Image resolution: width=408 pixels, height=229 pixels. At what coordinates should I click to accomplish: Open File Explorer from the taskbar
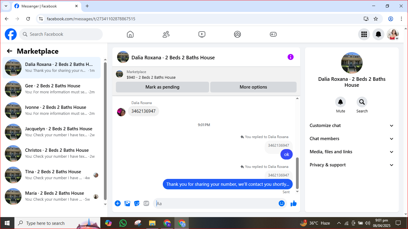coord(152,223)
